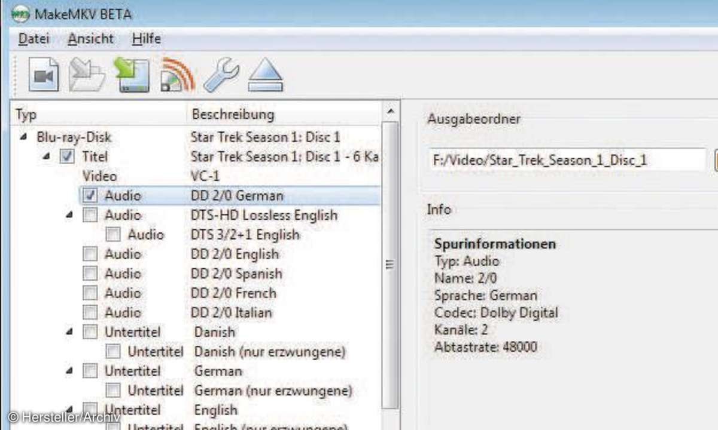Collapse the Danish Untertitel node
Screen dimensions: 718x430
[x=69, y=332]
